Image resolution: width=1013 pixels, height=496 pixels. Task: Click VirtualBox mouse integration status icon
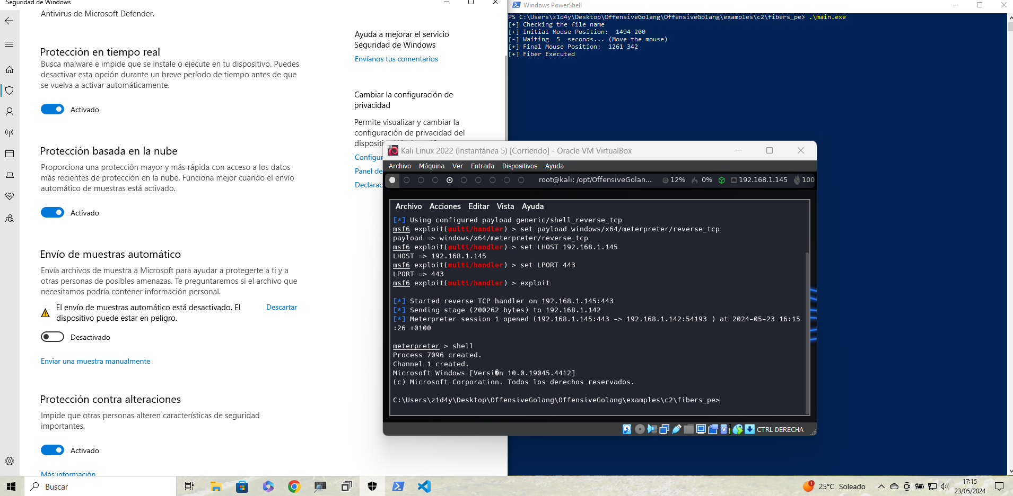pyautogui.click(x=737, y=429)
